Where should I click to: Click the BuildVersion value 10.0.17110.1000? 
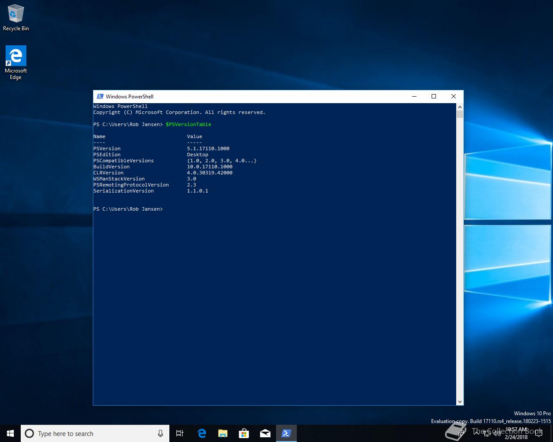click(x=210, y=167)
